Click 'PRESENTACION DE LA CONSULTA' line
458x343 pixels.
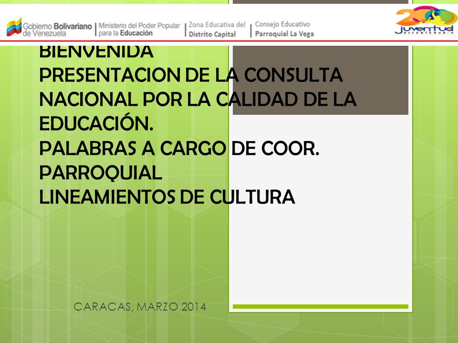pos(191,75)
